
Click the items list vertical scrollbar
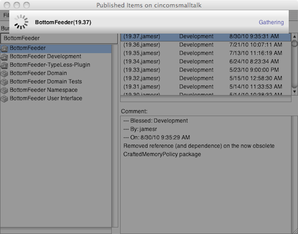click(x=115, y=136)
